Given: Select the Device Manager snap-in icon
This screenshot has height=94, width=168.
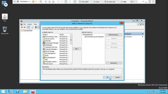Looking at the screenshot, I should (x=44, y=51).
